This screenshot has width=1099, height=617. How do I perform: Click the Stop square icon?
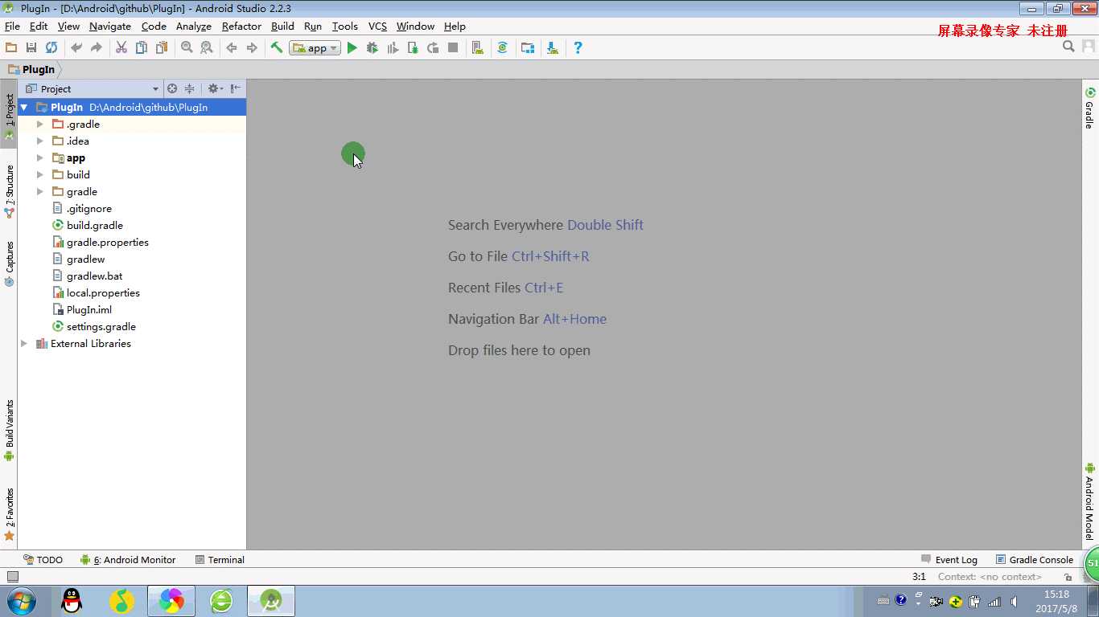(453, 47)
